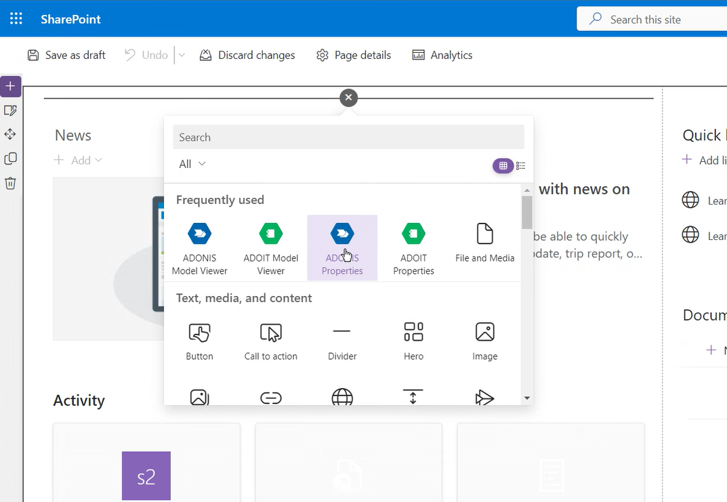Click the duplicate section icon
727x502 pixels.
[x=10, y=159]
